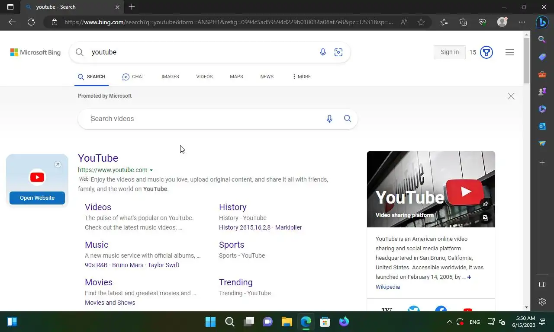Image resolution: width=554 pixels, height=332 pixels.
Task: Open Collections icon in toolbar
Action: click(463, 22)
